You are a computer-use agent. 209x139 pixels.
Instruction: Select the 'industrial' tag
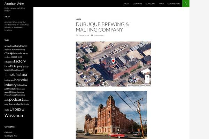21,80
